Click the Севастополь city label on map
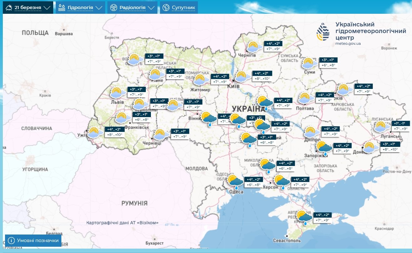This screenshot has width=412, height=253. coord(287,240)
